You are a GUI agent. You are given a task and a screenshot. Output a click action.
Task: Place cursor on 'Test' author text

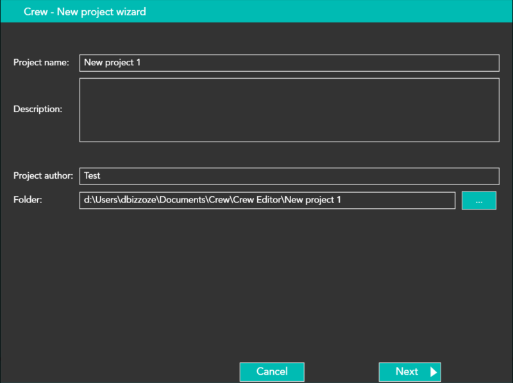92,176
